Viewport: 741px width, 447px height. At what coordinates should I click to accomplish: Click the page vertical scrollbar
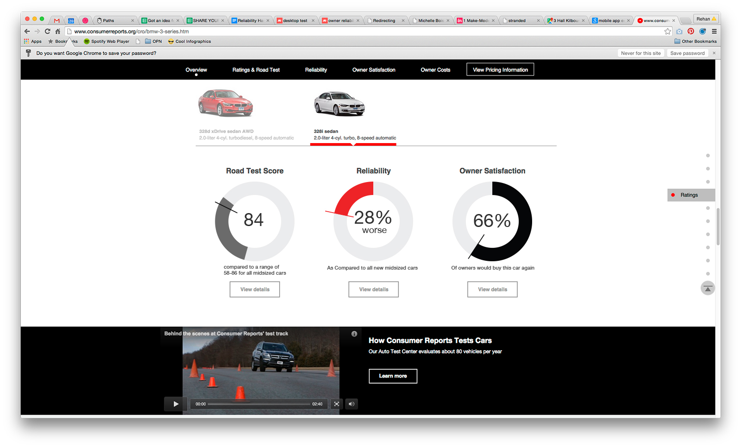pos(718,227)
